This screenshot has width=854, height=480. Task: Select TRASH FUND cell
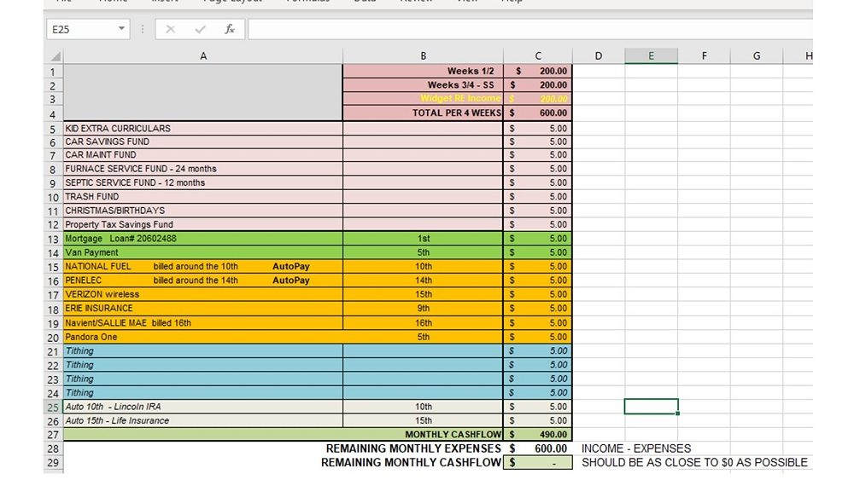point(203,197)
